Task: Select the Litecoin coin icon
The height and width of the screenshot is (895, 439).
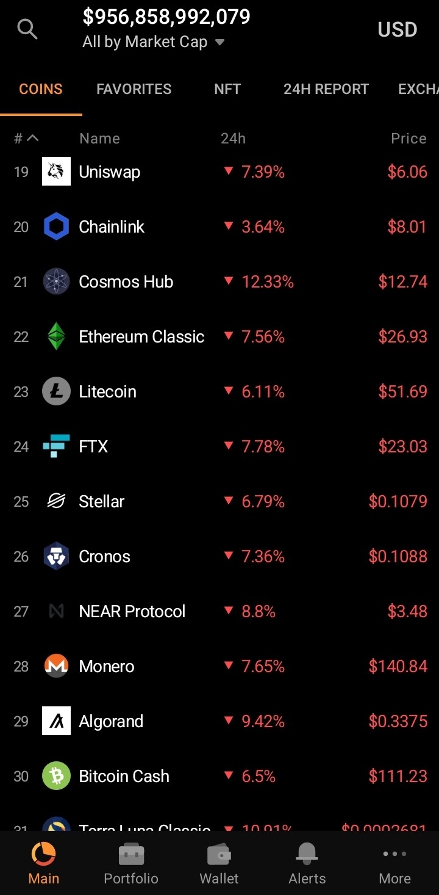Action: (56, 391)
